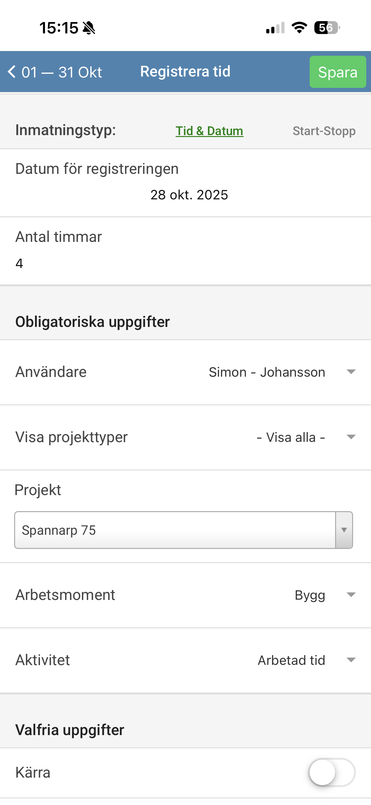Save the time registration with Spara
The width and height of the screenshot is (371, 805).
338,72
